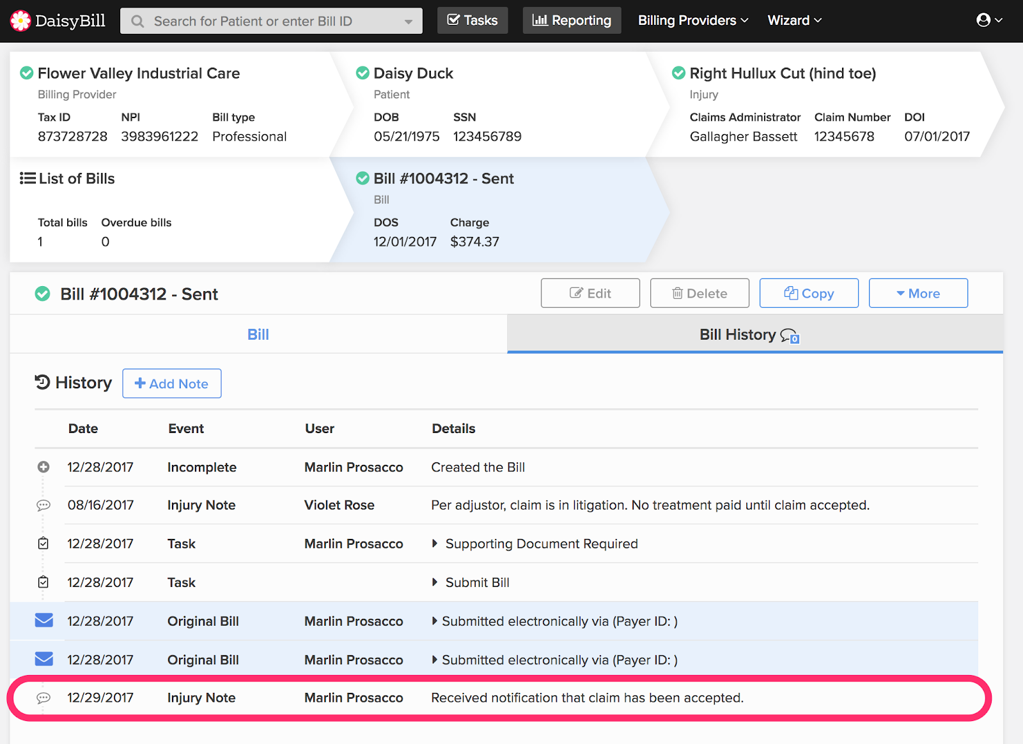Open the user account menu icon
The height and width of the screenshot is (744, 1023).
989,20
